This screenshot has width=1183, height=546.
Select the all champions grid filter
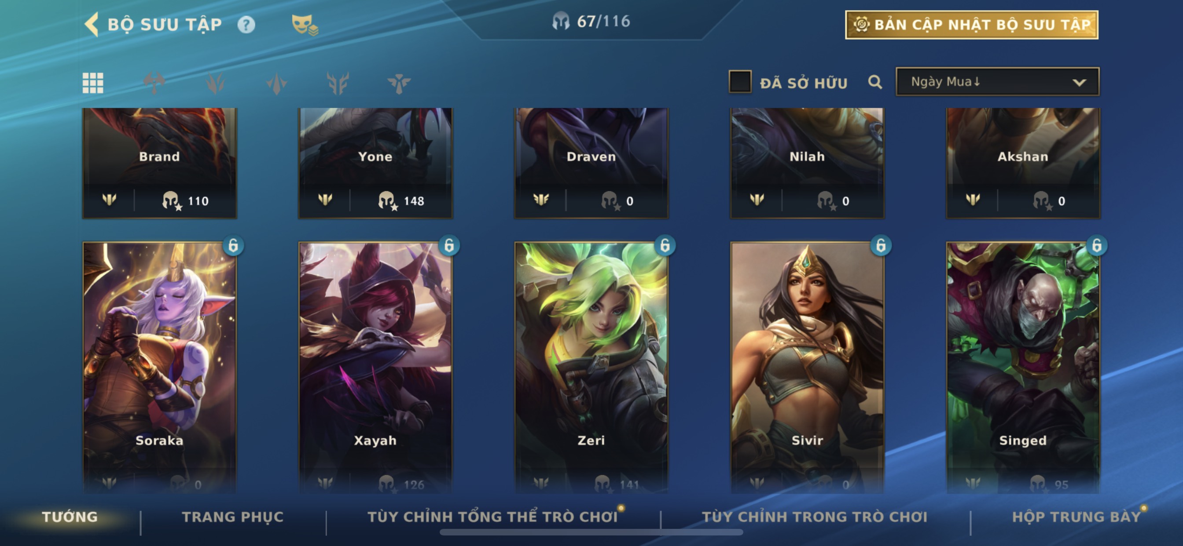tap(93, 83)
